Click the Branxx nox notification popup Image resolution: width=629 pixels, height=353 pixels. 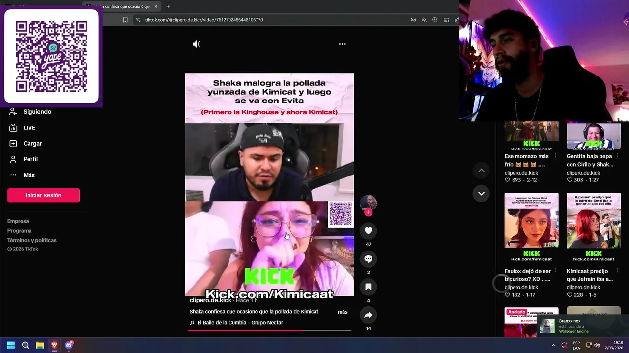[x=583, y=326]
